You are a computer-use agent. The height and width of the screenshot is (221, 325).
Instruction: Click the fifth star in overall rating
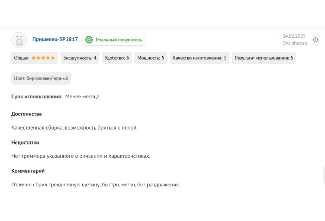click(x=53, y=58)
